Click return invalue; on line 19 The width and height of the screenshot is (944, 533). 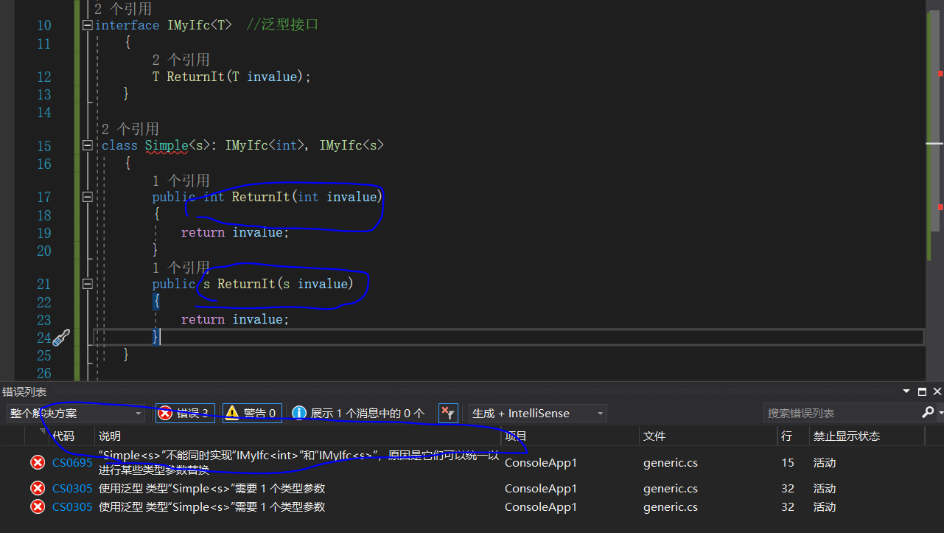(236, 232)
